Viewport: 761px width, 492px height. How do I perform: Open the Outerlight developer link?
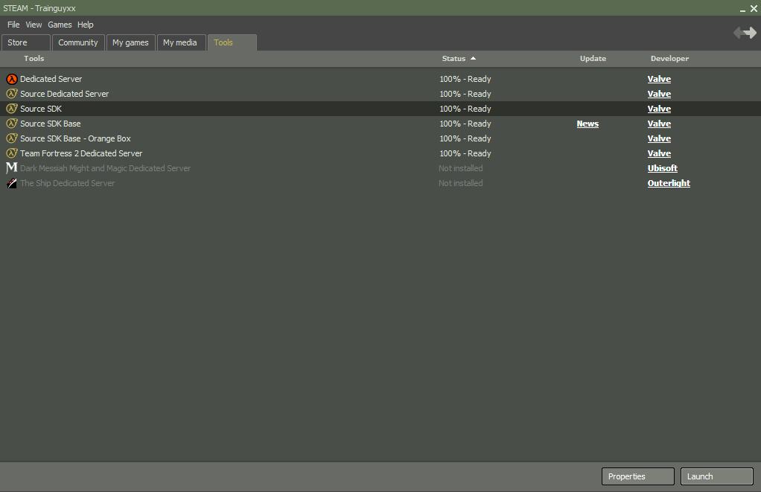[669, 183]
